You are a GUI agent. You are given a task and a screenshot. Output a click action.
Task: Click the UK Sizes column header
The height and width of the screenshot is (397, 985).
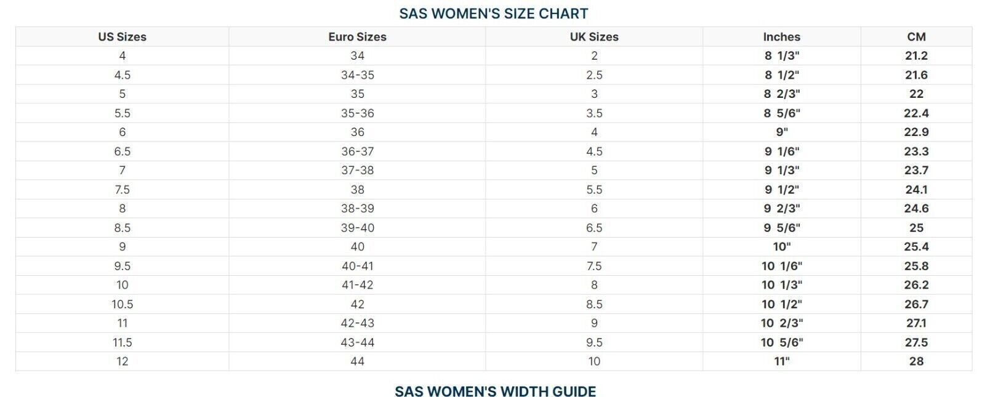pyautogui.click(x=594, y=37)
